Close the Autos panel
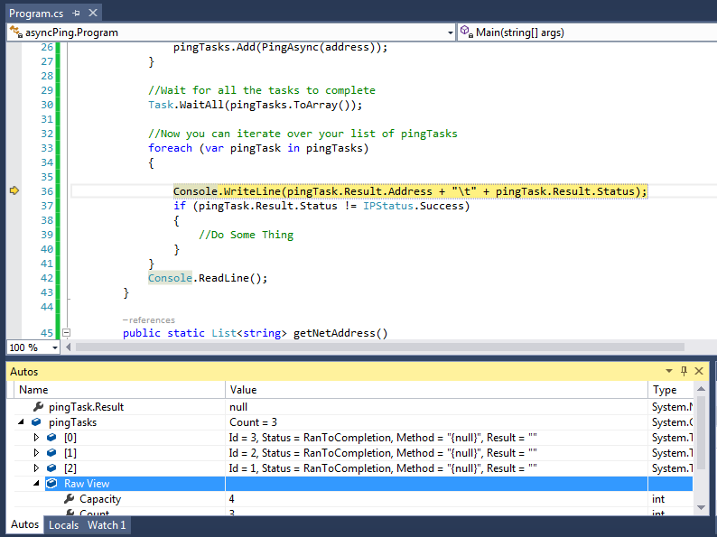 [699, 371]
